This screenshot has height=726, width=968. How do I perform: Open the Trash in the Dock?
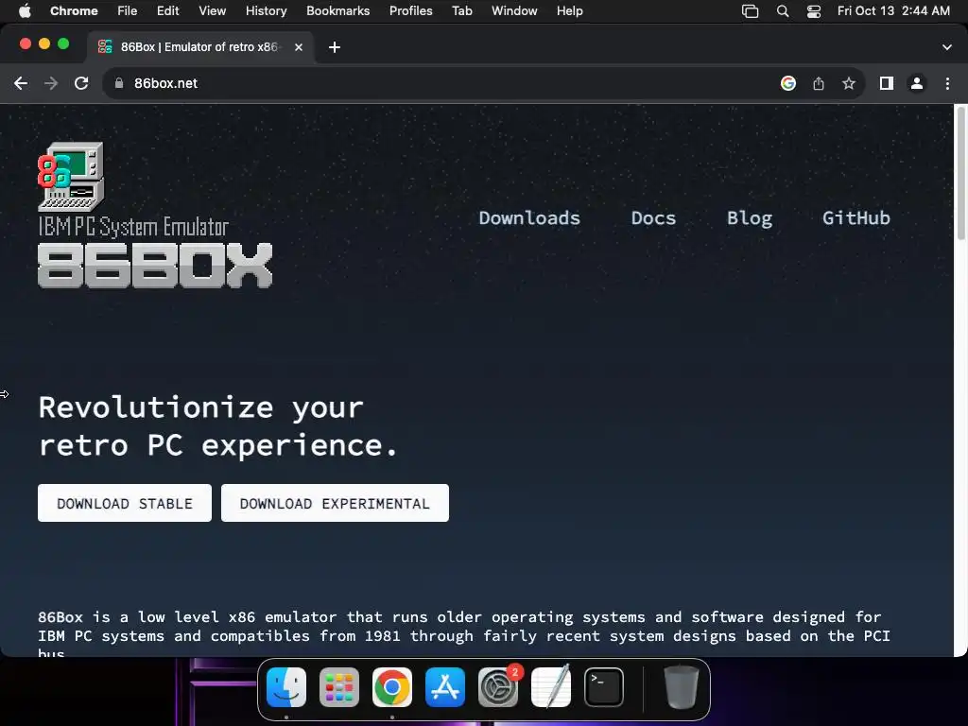pos(681,687)
